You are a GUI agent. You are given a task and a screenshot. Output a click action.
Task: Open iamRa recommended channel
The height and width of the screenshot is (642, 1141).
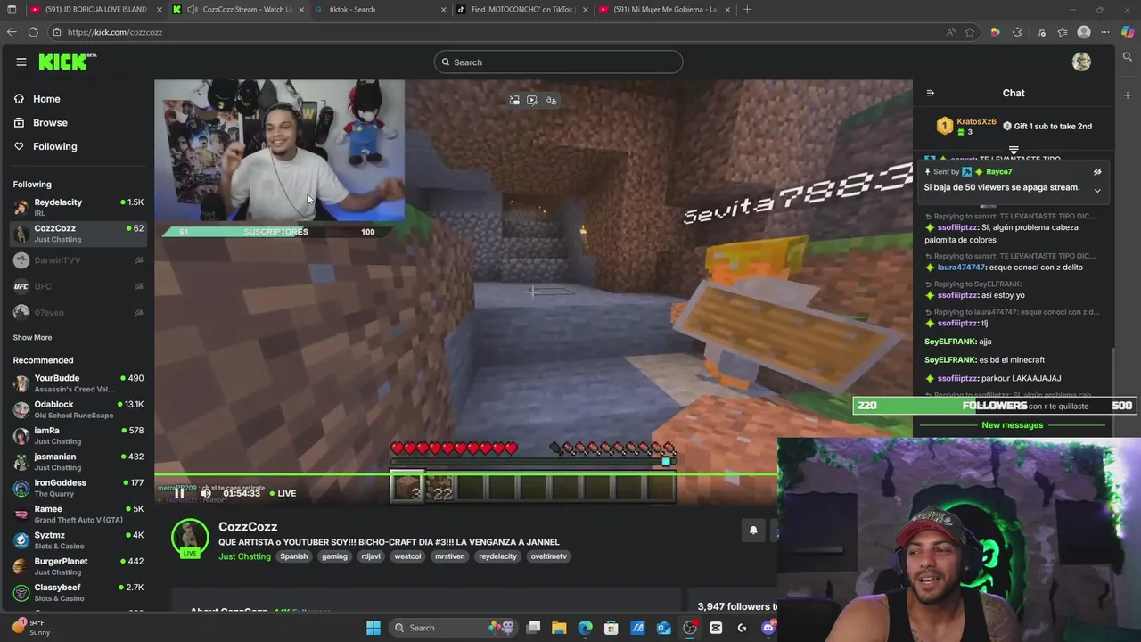pyautogui.click(x=78, y=435)
